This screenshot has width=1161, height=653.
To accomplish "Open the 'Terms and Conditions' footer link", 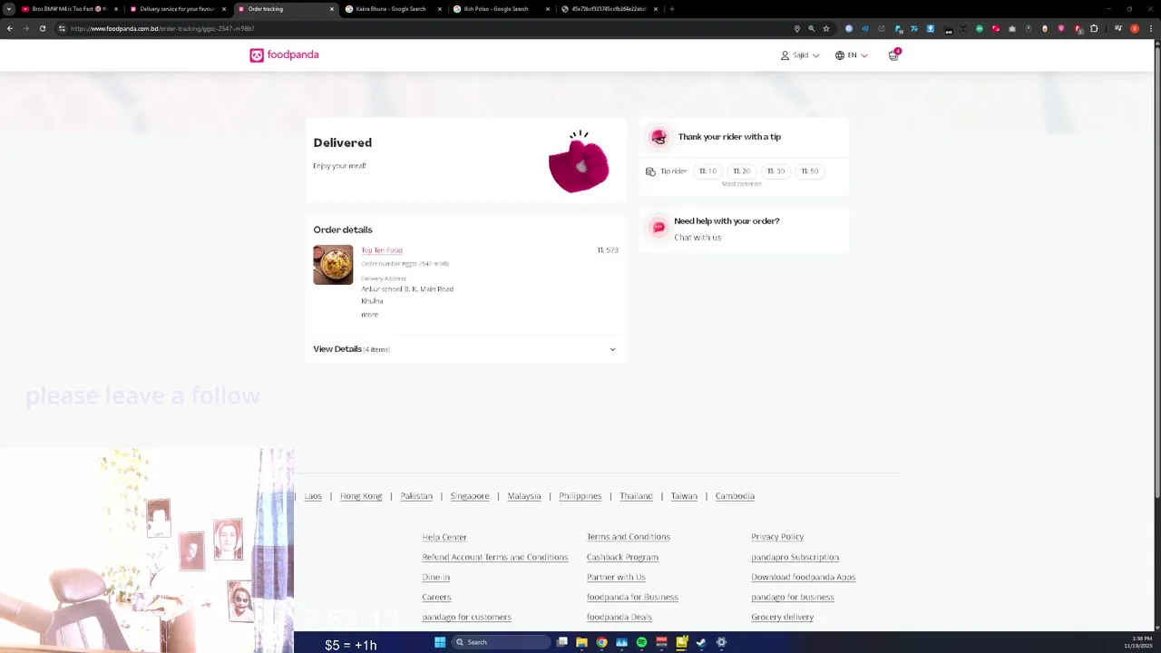I will click(x=629, y=537).
